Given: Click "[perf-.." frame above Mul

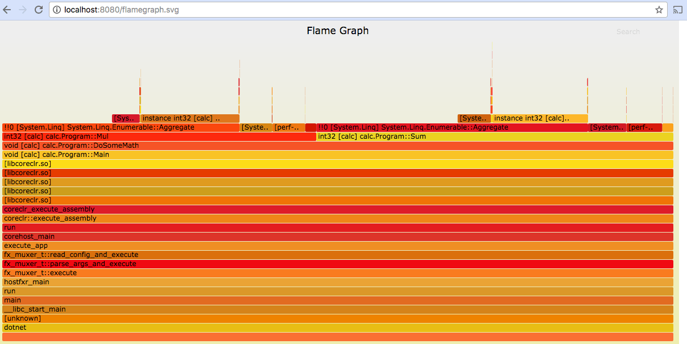Looking at the screenshot, I should coord(289,127).
